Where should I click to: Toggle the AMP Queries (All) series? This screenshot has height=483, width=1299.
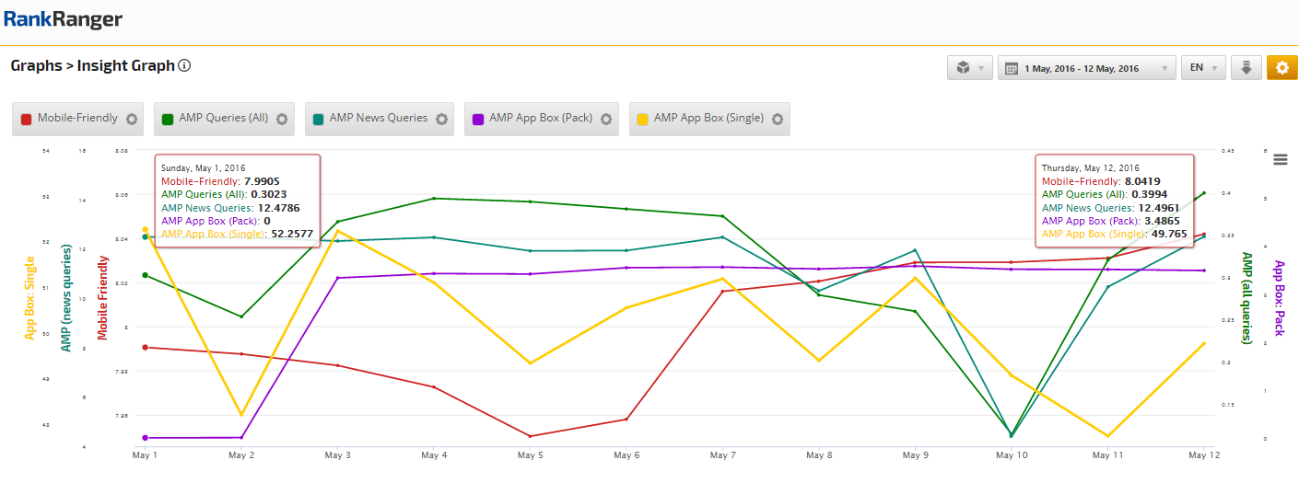pyautogui.click(x=224, y=119)
